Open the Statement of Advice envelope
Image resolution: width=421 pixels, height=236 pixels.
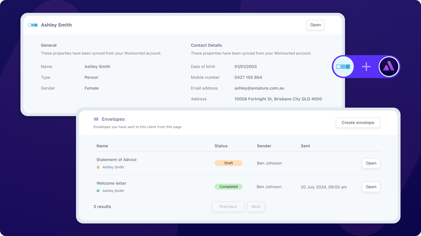tap(371, 163)
